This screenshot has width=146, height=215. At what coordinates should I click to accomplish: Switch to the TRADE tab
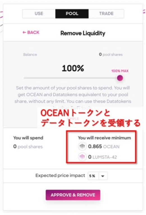(x=106, y=13)
